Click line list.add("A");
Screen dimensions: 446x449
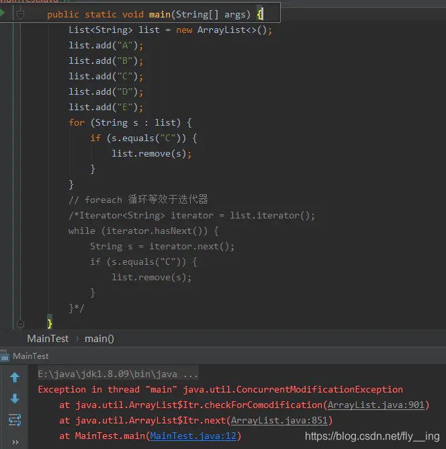coord(105,45)
